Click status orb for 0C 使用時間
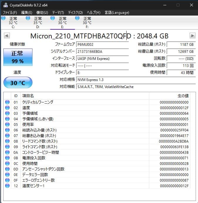 pos(7,163)
